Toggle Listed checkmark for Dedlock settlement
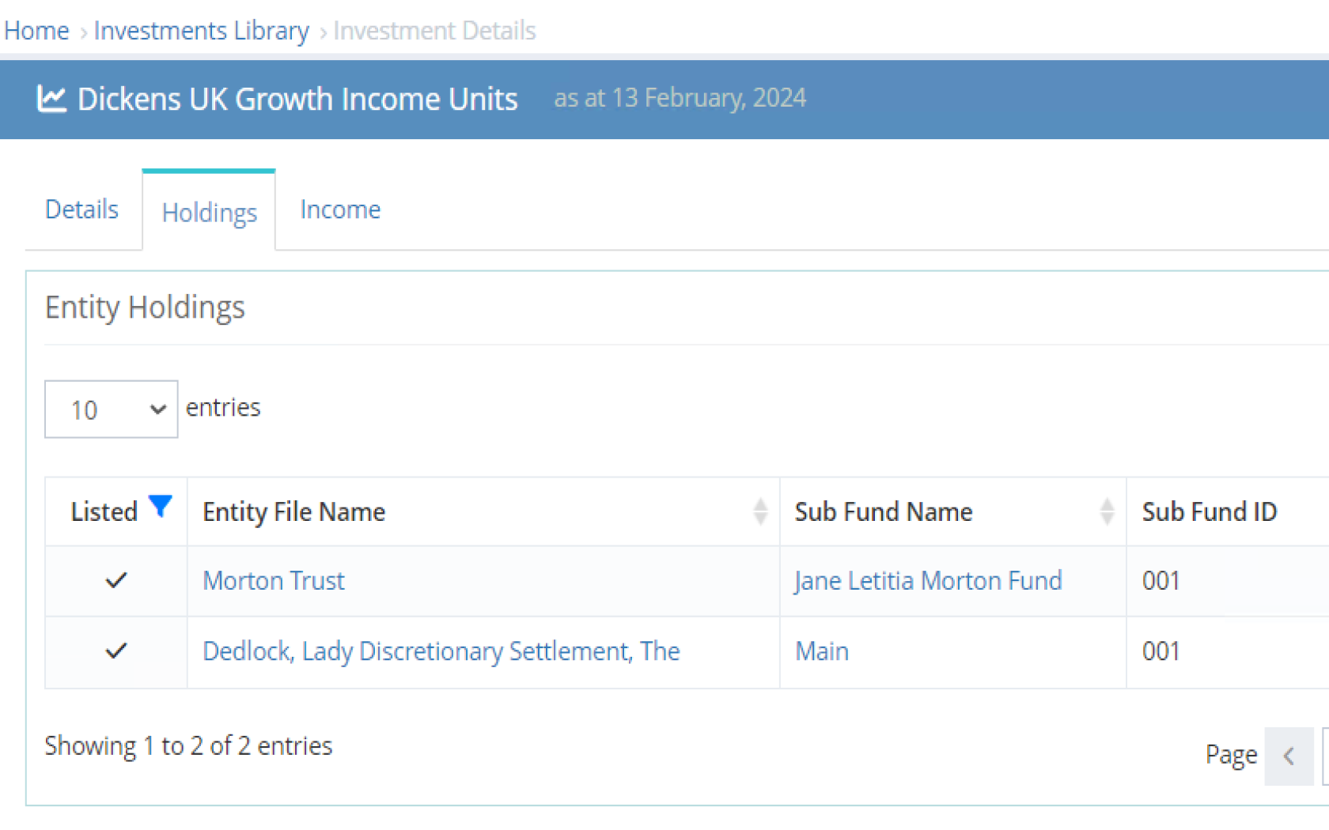This screenshot has width=1329, height=830. 116,651
